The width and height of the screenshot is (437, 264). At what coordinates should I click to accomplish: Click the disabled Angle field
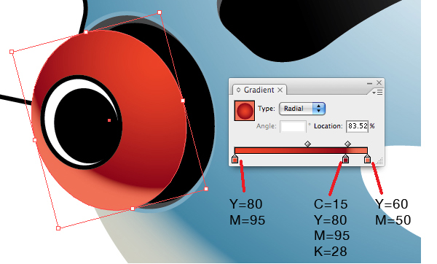pyautogui.click(x=293, y=126)
